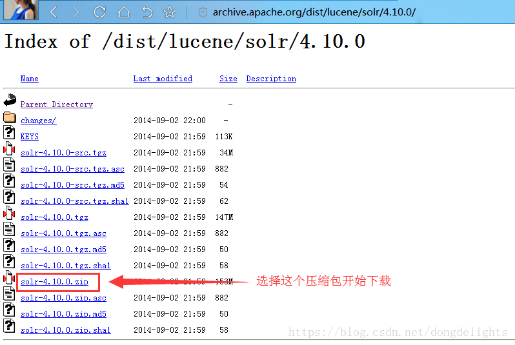
Task: Open the KEYS file link
Action: coord(29,137)
